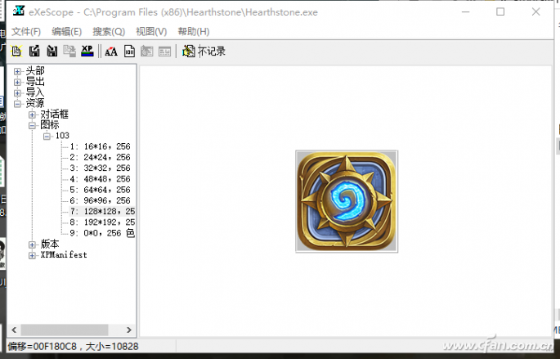Expand the XPManifest tree node
This screenshot has height=359, width=560.
(32, 255)
